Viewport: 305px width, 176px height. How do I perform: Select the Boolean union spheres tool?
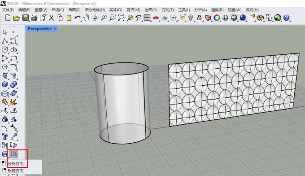pos(13,84)
